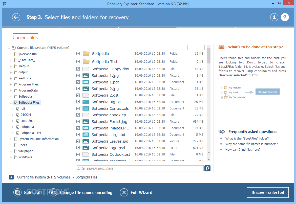Screen dimensions: 296x204
Task: Click the Select all icon
Action: (17, 193)
